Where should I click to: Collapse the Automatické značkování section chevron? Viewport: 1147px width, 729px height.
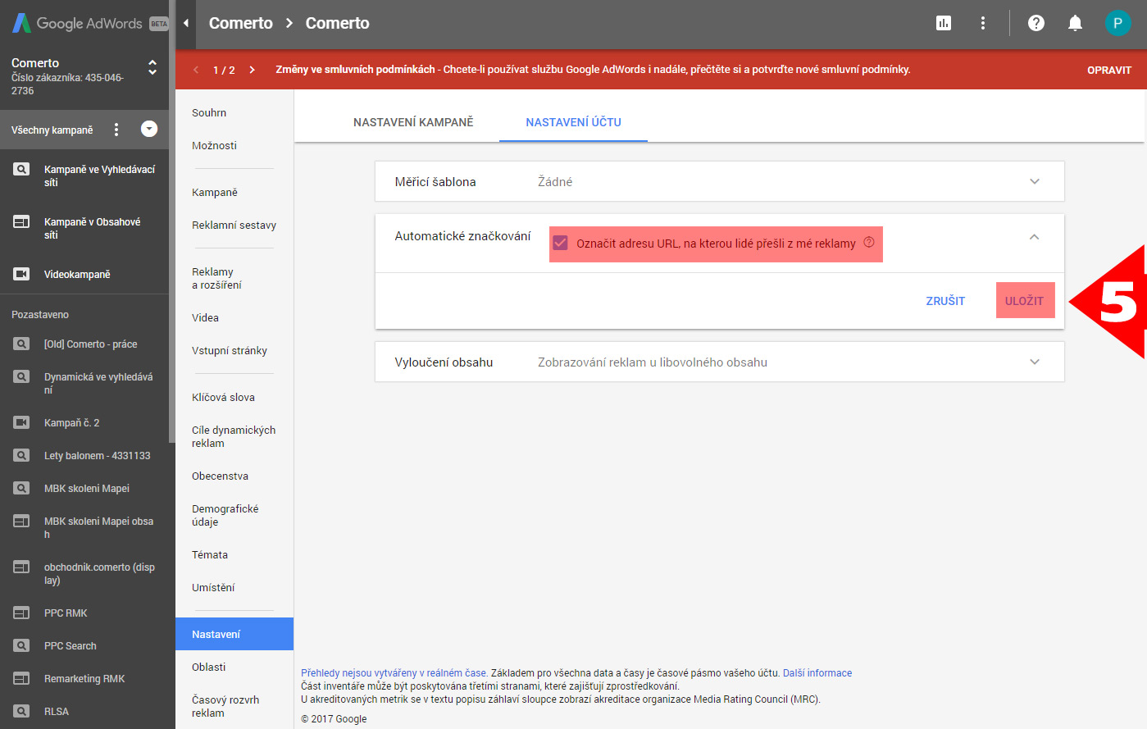tap(1035, 236)
